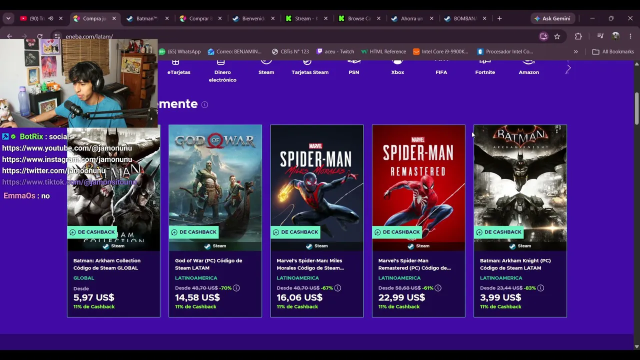Open the Spider-Man Miles Morales cover image
Image resolution: width=640 pixels, height=360 pixels.
coord(317,187)
